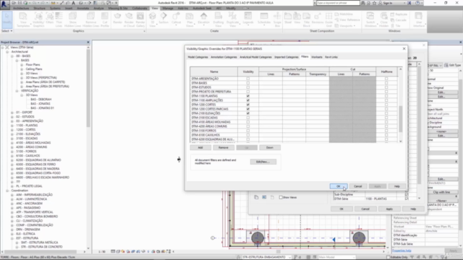Click the Down button

[270, 147]
